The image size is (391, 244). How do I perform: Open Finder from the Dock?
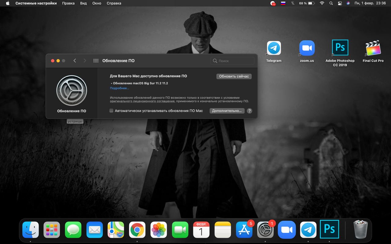31,230
